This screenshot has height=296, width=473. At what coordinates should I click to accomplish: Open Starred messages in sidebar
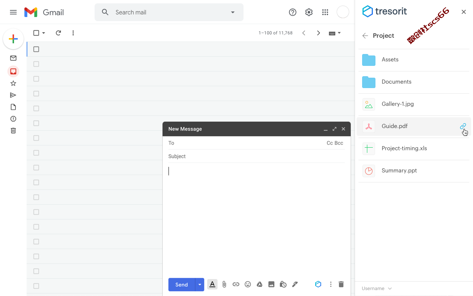[x=13, y=83]
